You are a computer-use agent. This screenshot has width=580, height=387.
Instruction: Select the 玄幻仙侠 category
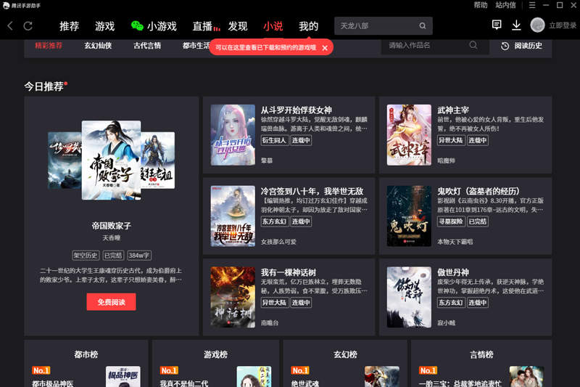[98, 46]
